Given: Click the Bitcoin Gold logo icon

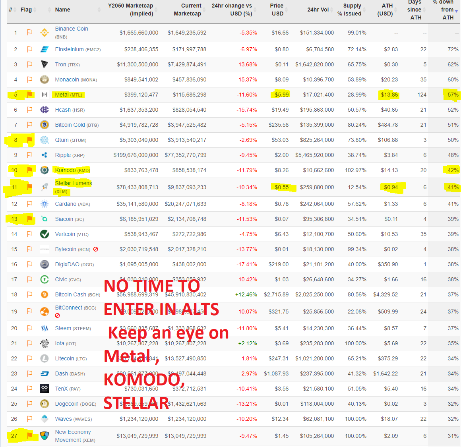Looking at the screenshot, I should [x=45, y=125].
